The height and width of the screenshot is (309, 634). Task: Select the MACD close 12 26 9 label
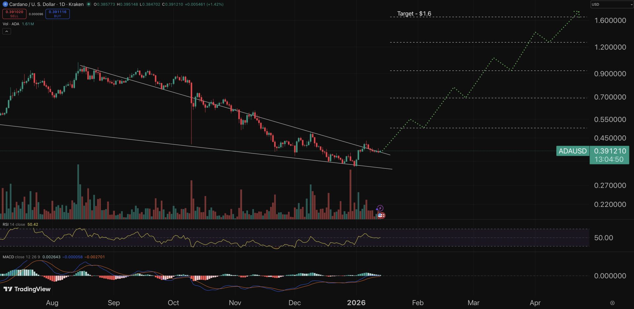(21, 257)
